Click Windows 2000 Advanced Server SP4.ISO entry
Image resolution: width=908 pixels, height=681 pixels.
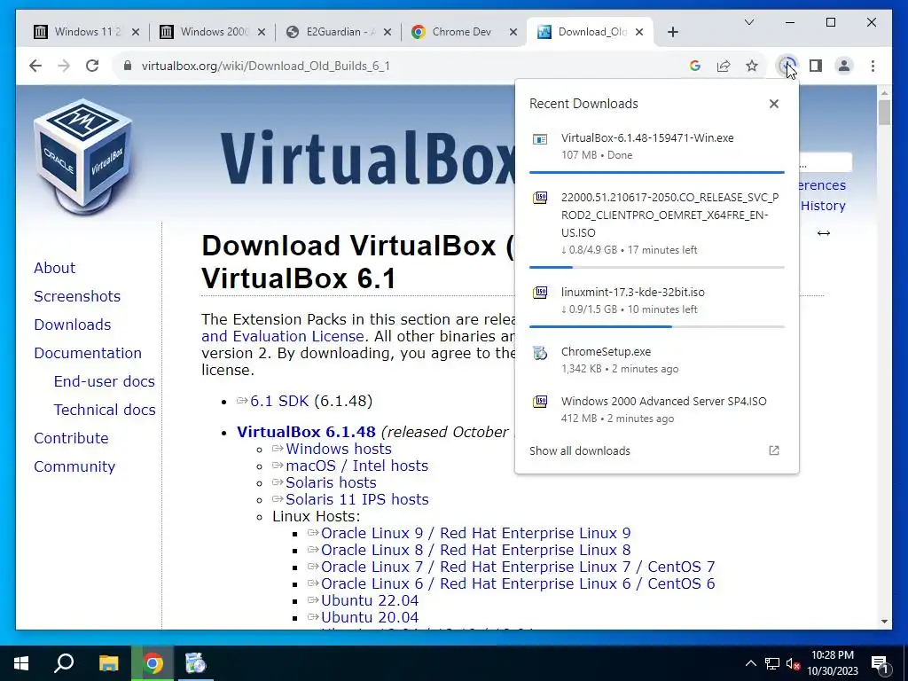657,410
